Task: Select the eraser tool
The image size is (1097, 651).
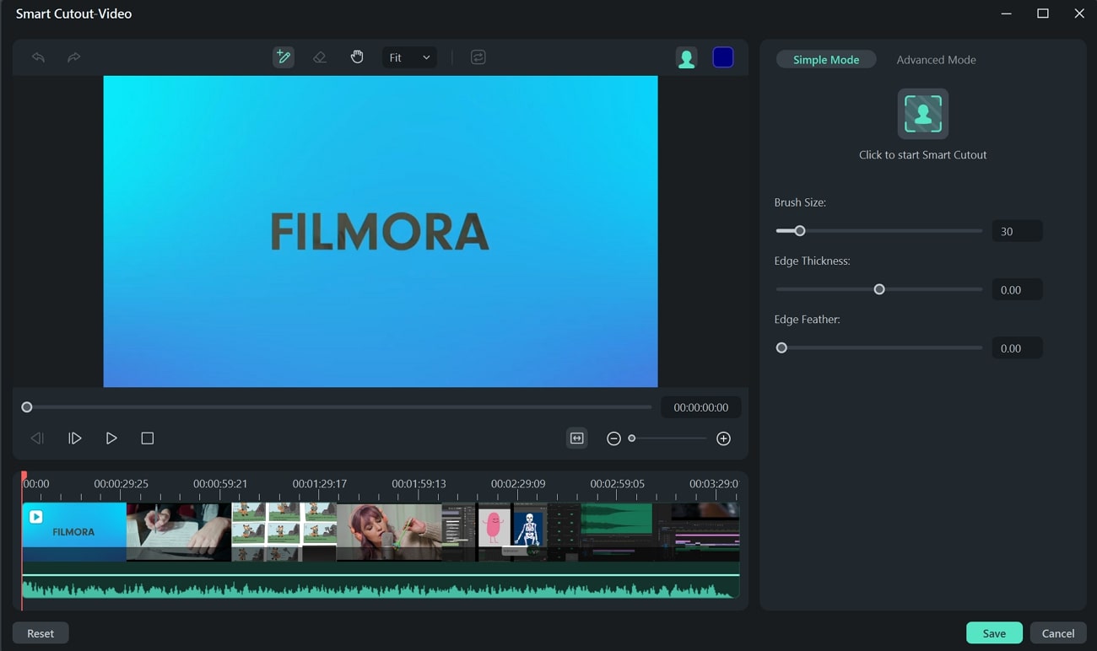Action: tap(320, 57)
